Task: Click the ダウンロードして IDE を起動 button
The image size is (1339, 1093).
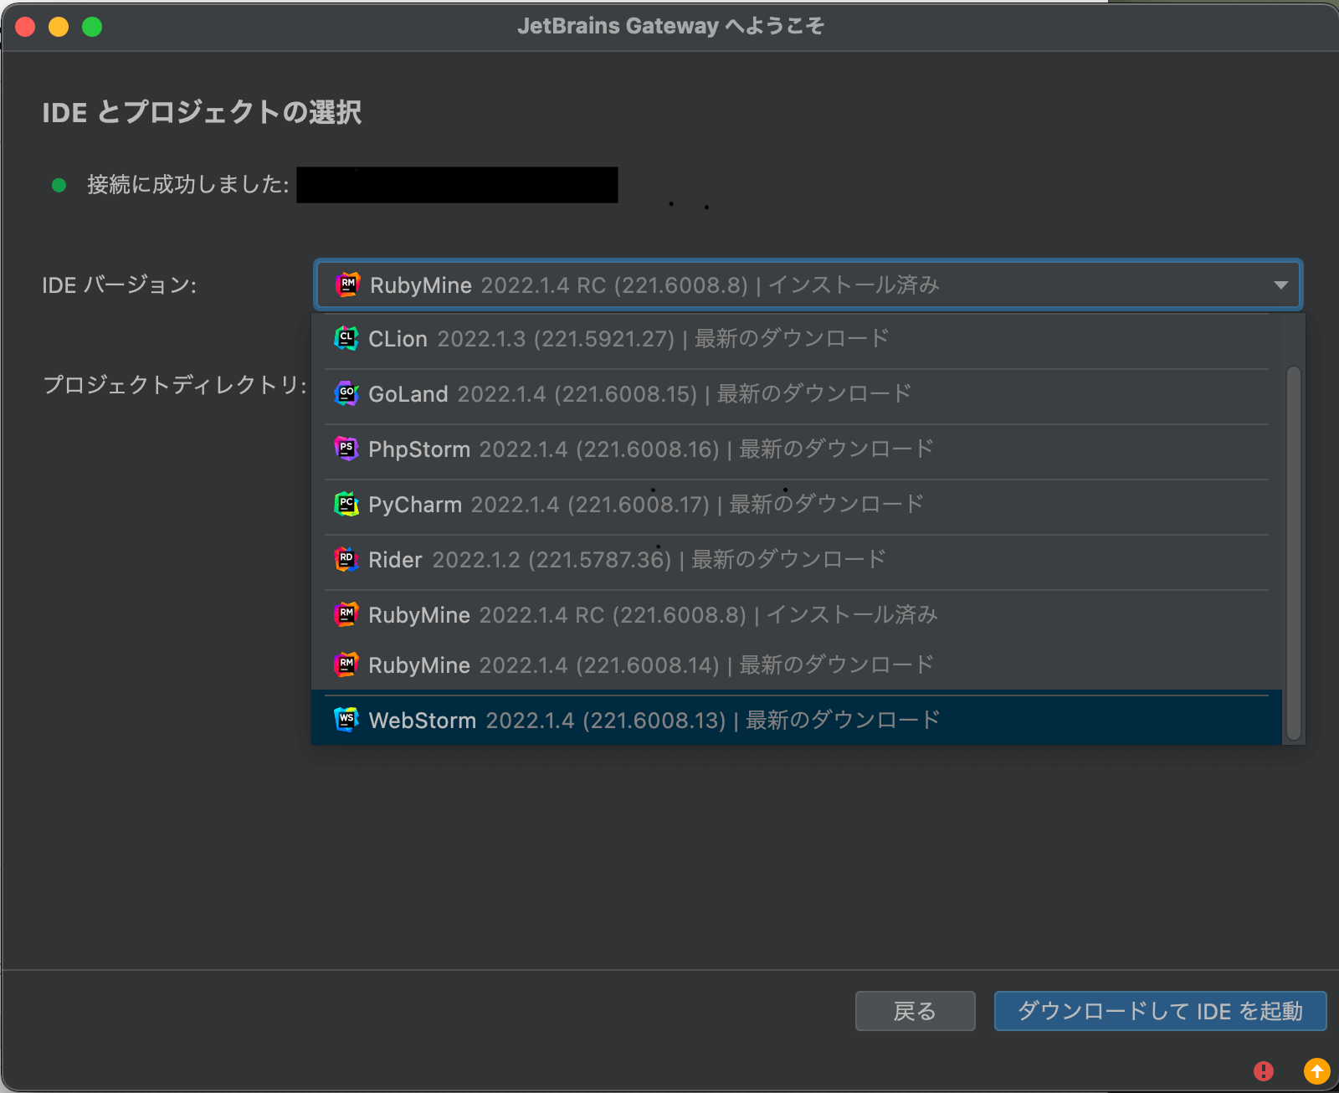Action: [x=1160, y=1011]
